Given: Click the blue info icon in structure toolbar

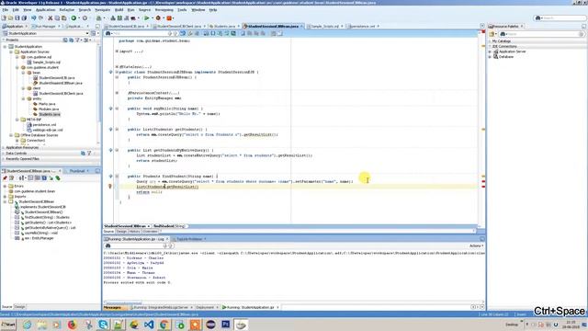Looking at the screenshot, I should point(44,178).
